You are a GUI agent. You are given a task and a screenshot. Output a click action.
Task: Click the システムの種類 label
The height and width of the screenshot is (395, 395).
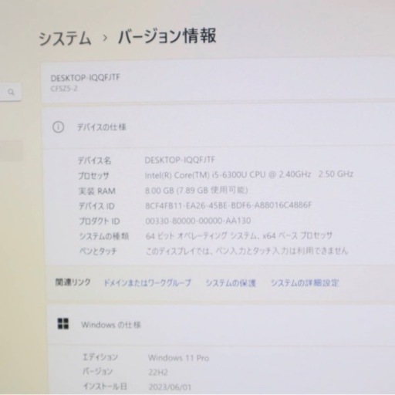(104, 236)
